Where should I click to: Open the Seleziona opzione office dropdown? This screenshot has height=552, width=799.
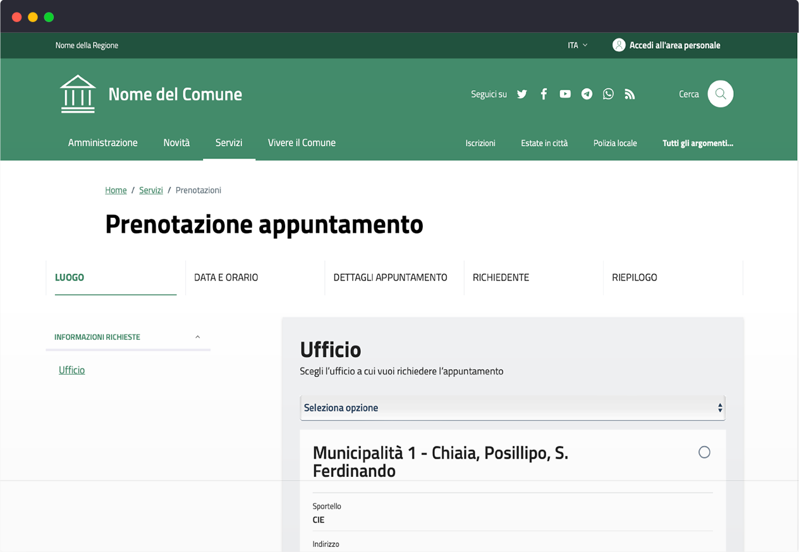point(513,408)
